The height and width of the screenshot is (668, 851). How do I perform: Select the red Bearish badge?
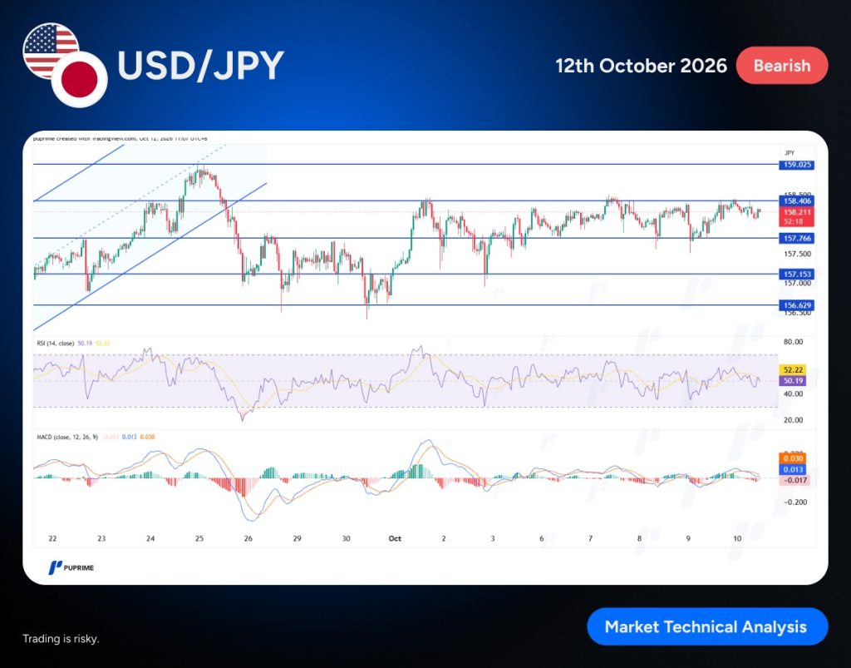point(781,66)
